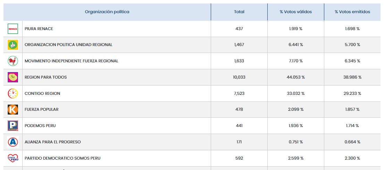Viewport: 384px width, 170px height.
Task: Click total 171 for Alianza Para El Progreso
Action: pyautogui.click(x=239, y=142)
